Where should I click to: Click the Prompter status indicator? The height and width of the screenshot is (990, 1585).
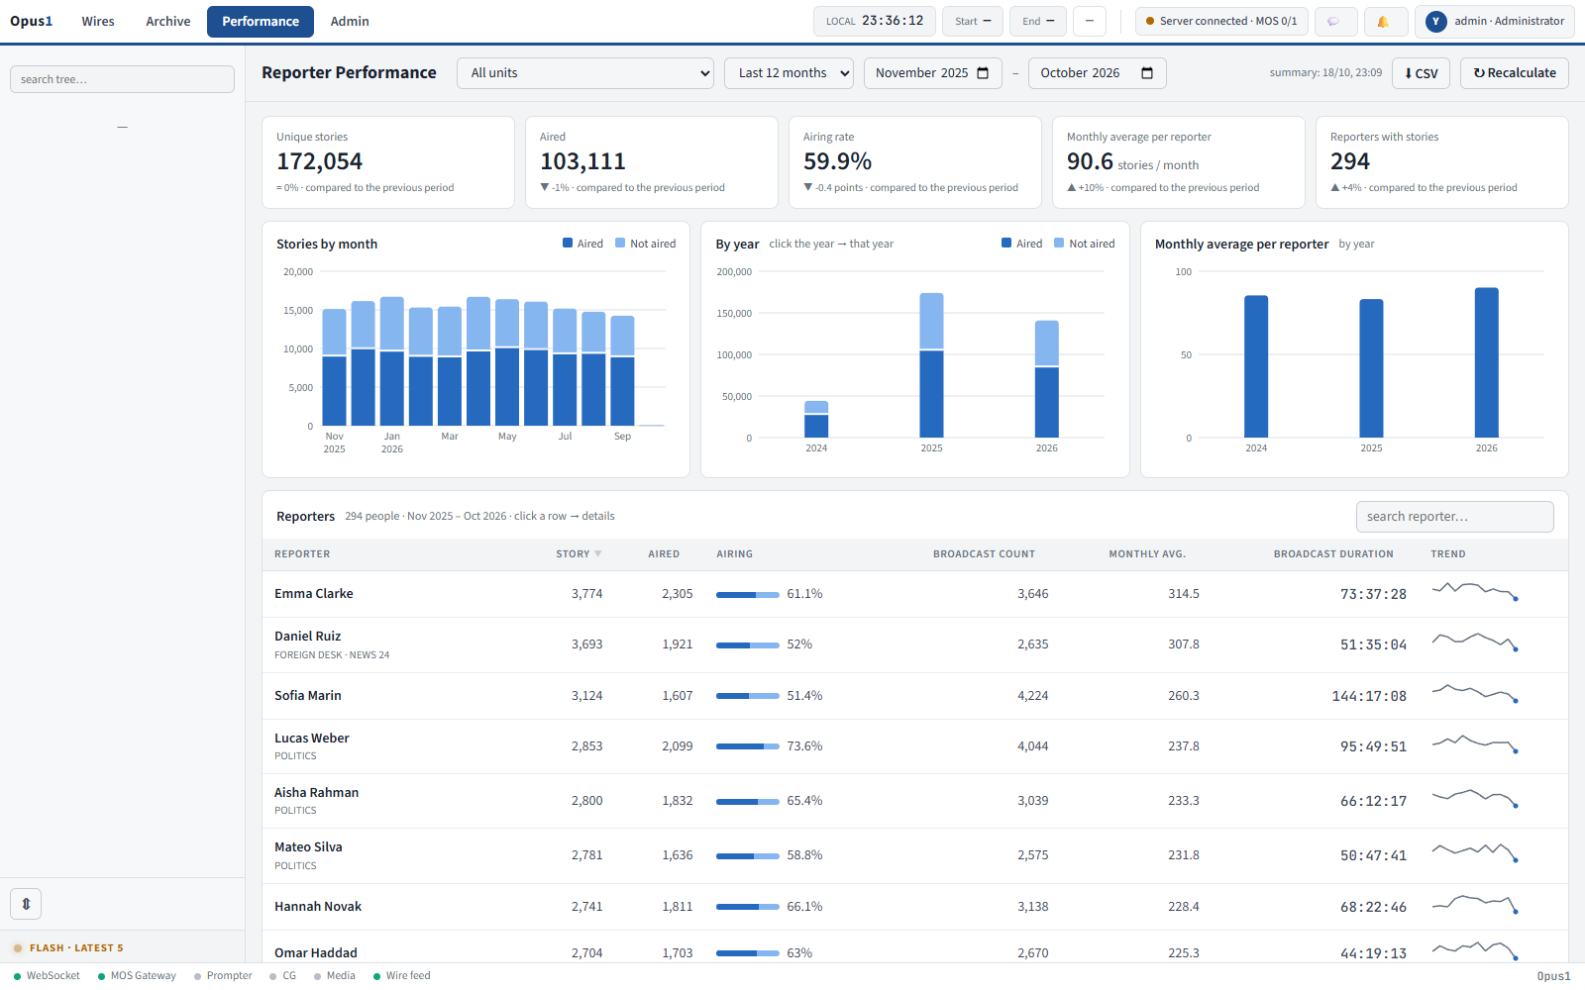pyautogui.click(x=223, y=976)
